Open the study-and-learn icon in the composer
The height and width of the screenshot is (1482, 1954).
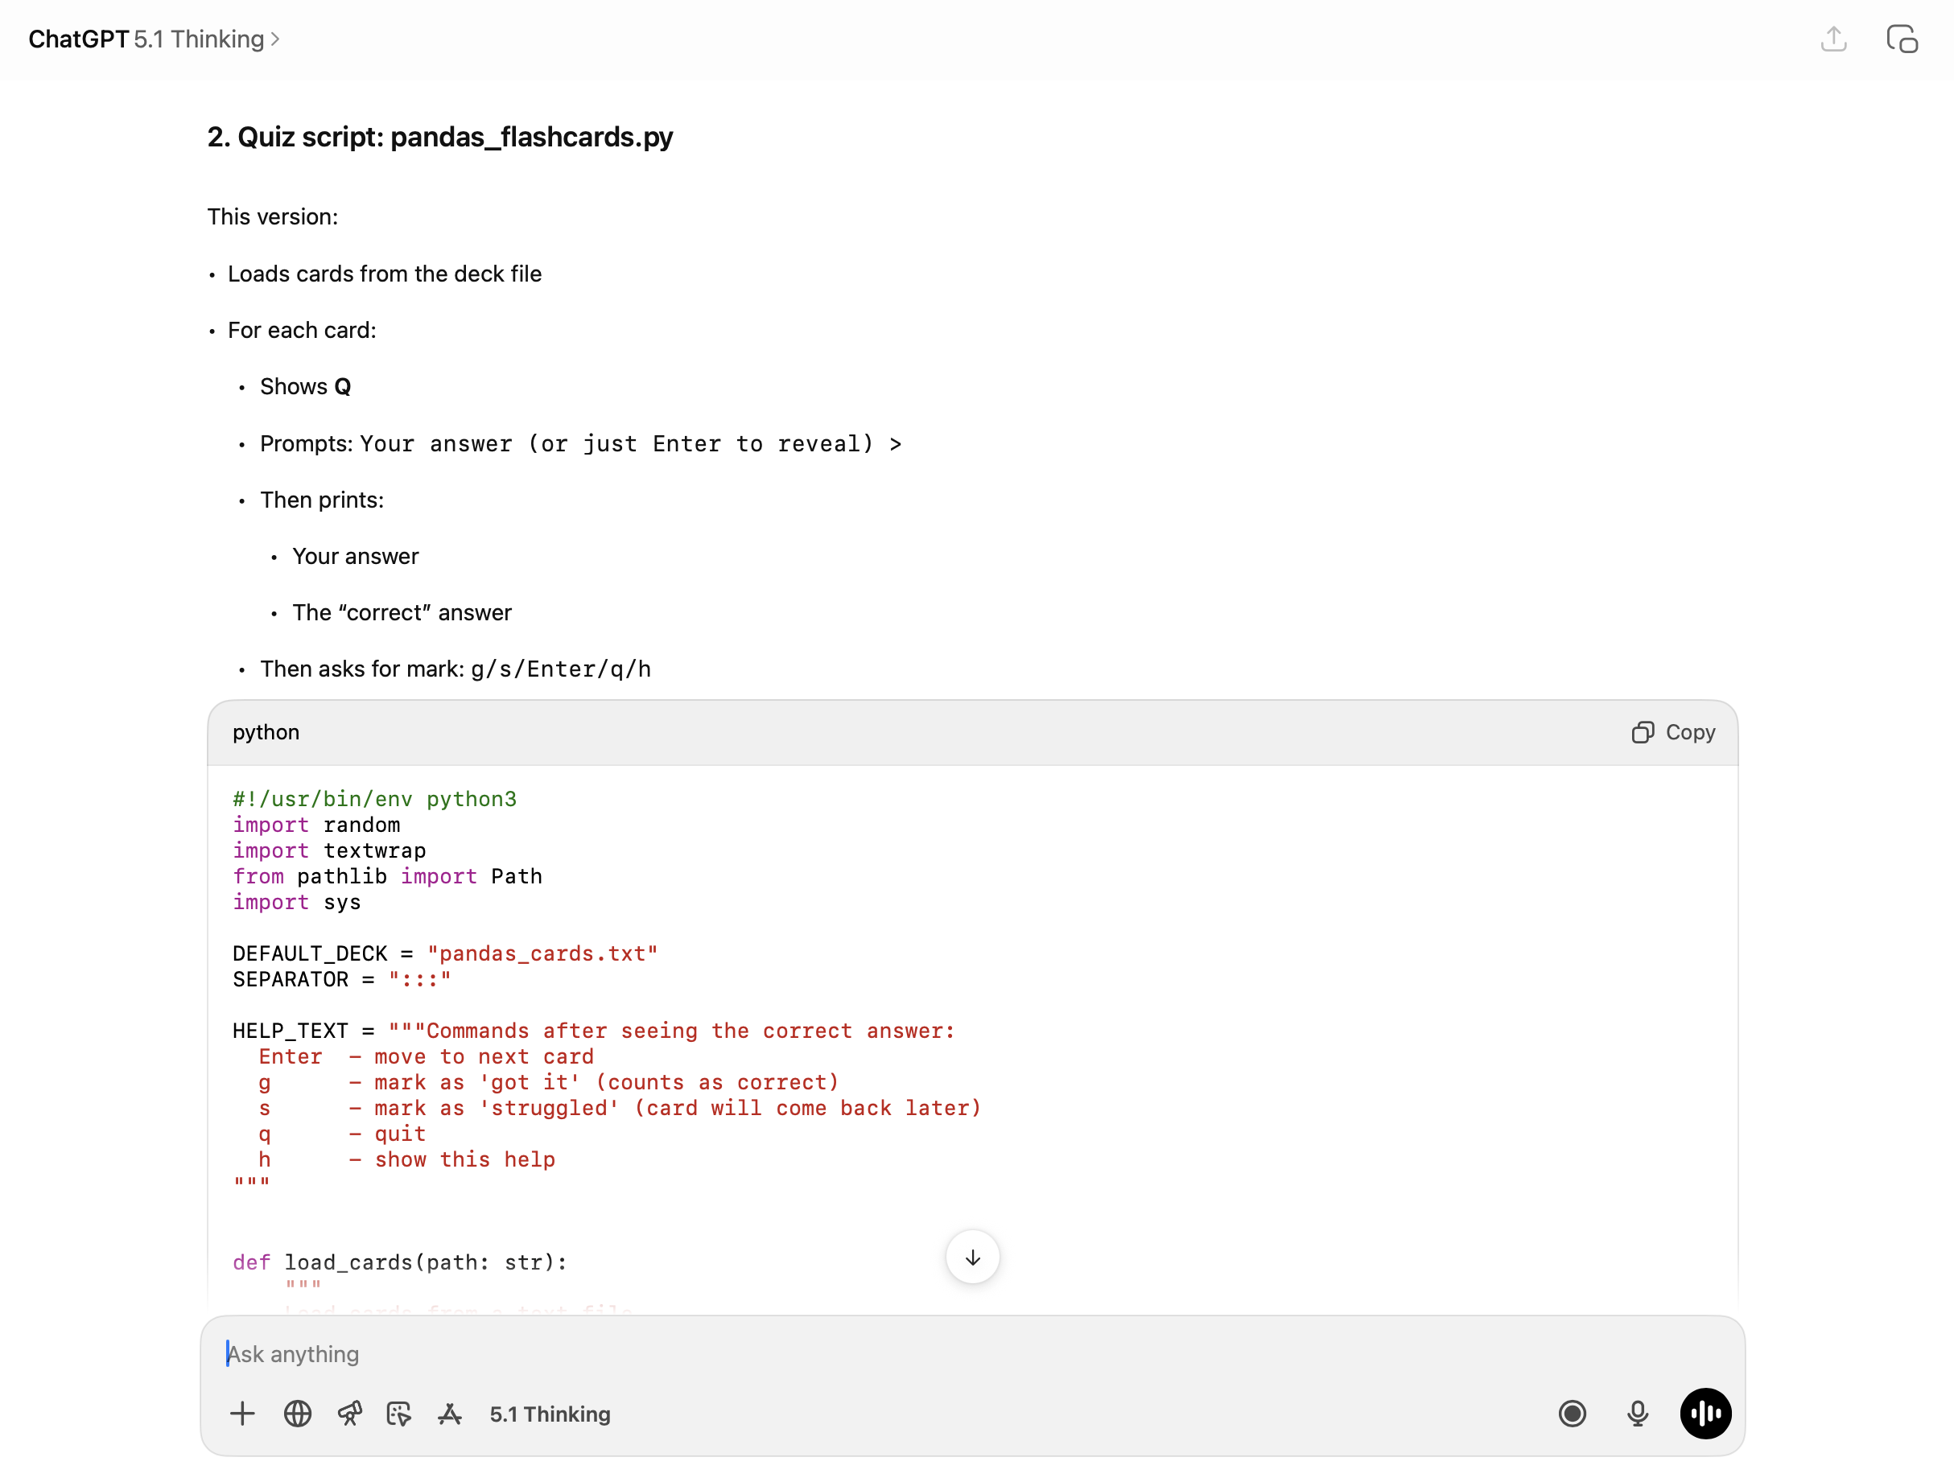pyautogui.click(x=450, y=1414)
